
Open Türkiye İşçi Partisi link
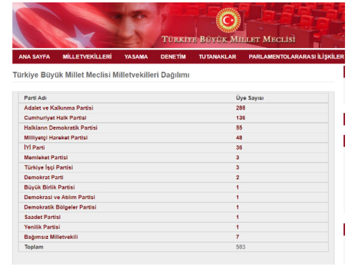click(49, 167)
